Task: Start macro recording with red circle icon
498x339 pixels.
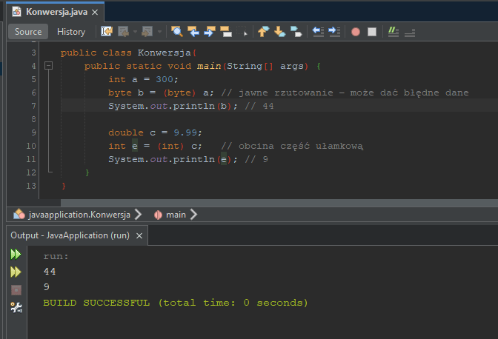Action: [356, 32]
